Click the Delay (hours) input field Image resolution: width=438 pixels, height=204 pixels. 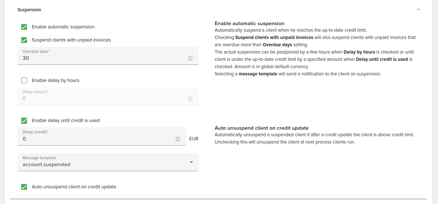click(x=102, y=98)
